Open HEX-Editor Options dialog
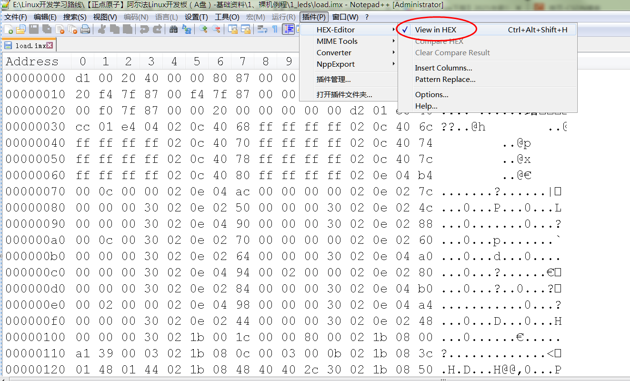The width and height of the screenshot is (630, 381). (x=431, y=94)
